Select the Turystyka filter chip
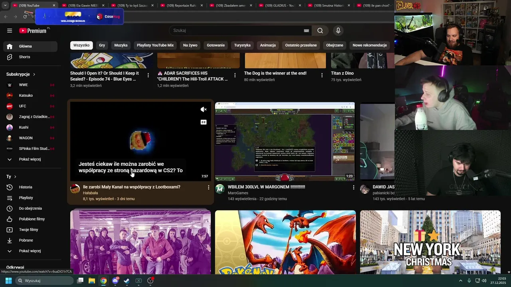Image resolution: width=511 pixels, height=287 pixels. coord(242,45)
